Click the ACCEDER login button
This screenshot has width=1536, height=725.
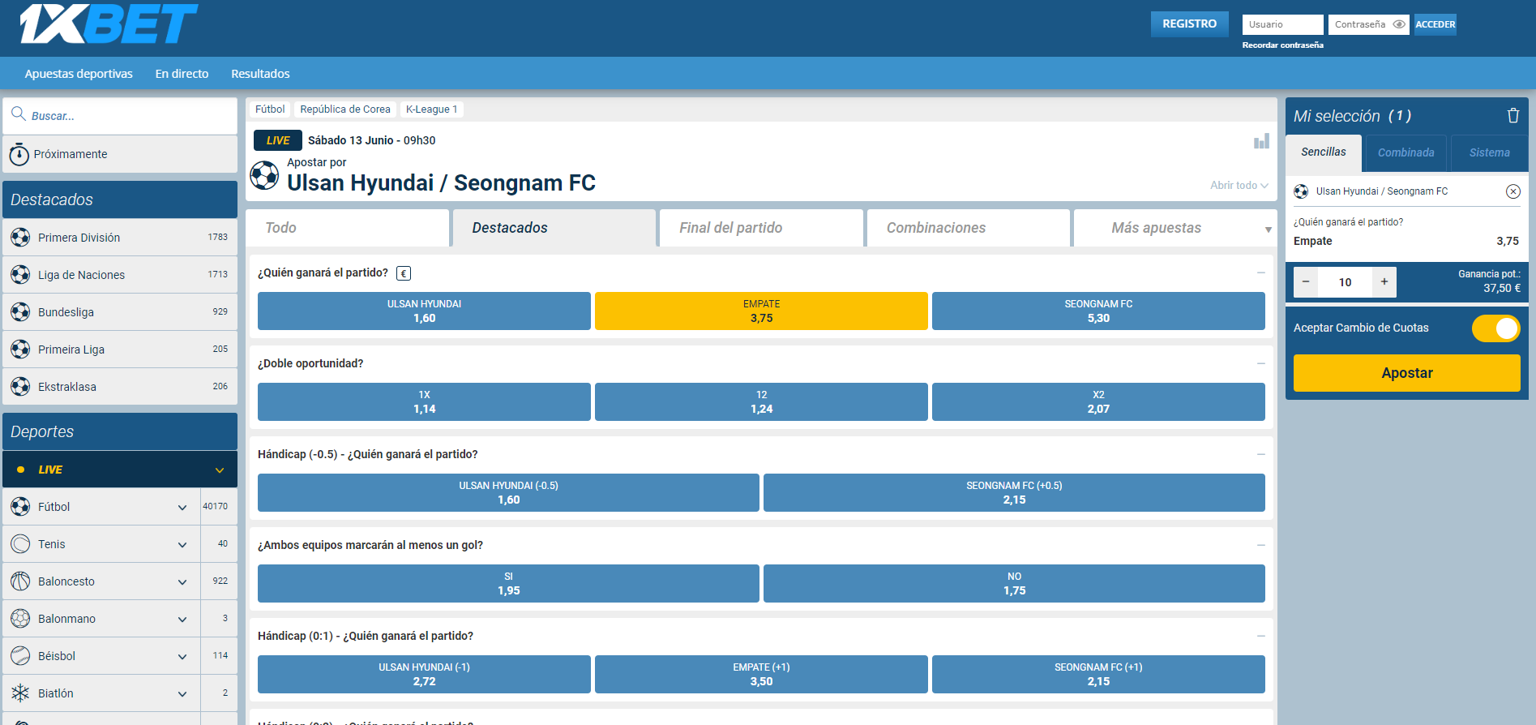pos(1435,24)
